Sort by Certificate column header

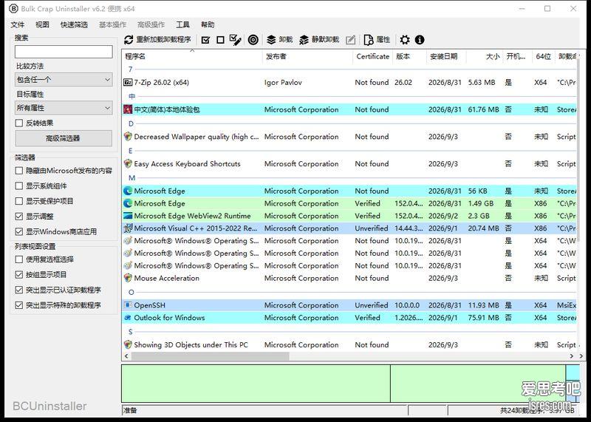point(373,57)
